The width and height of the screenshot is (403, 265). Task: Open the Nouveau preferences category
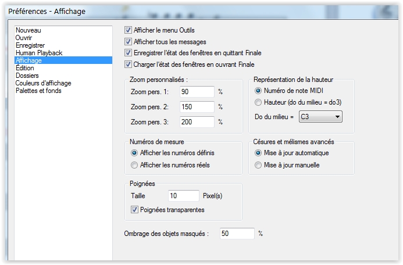pyautogui.click(x=28, y=30)
